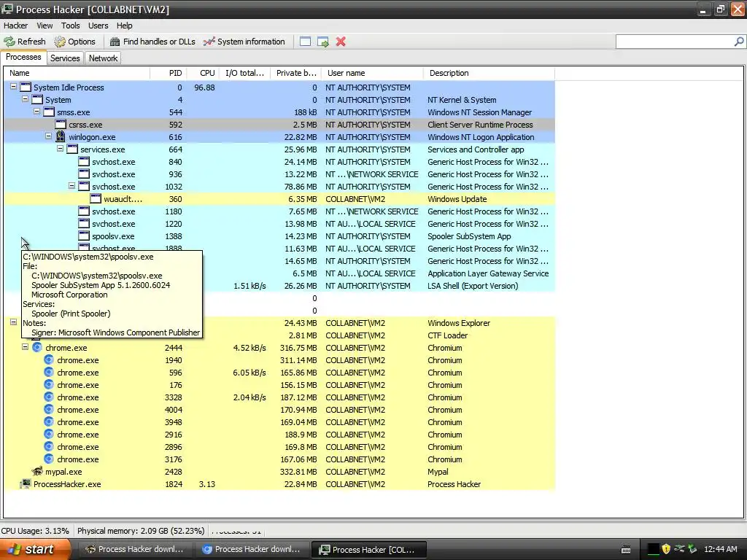The height and width of the screenshot is (560, 747).
Task: Click the Refresh toolbar button
Action: pos(25,42)
